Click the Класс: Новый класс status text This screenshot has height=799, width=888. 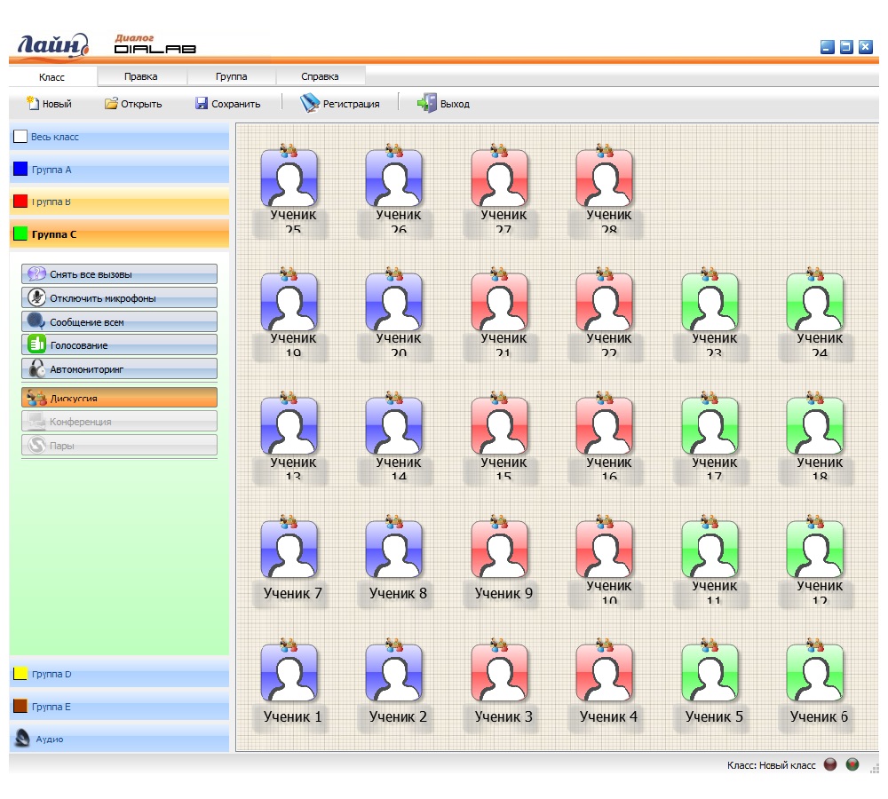click(772, 765)
